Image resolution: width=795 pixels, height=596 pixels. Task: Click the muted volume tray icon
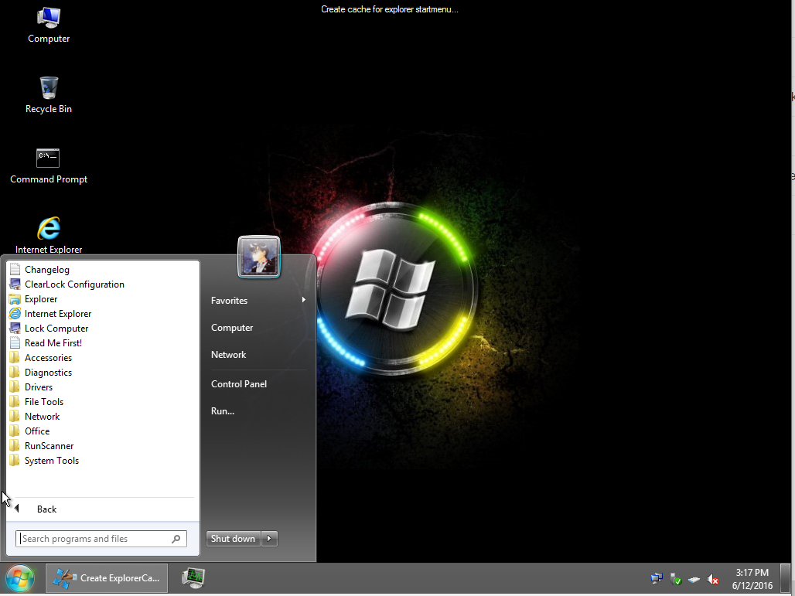tap(712, 579)
